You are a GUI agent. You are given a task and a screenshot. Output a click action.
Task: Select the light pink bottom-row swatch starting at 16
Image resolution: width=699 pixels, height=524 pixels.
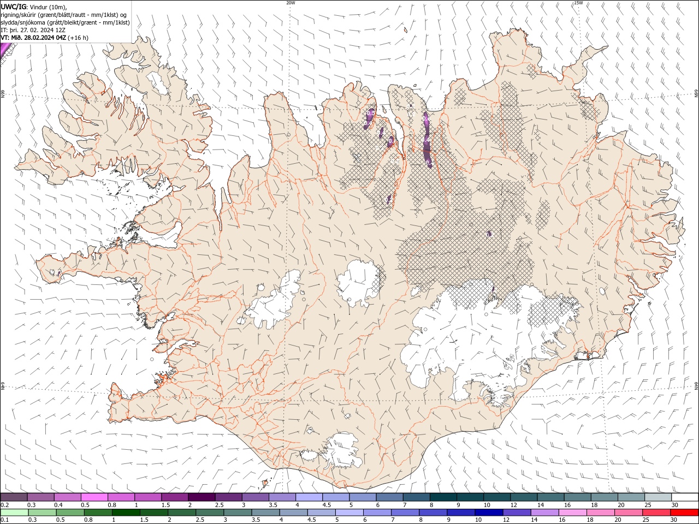572,513
